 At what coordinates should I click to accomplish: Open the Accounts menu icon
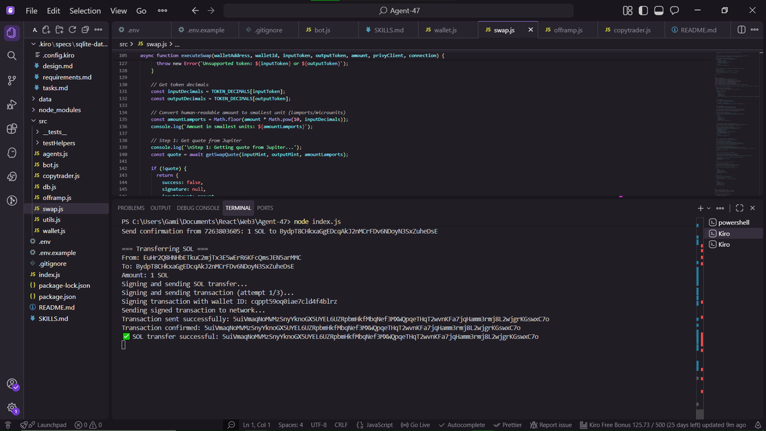[x=12, y=384]
